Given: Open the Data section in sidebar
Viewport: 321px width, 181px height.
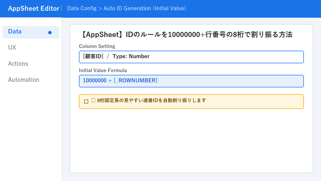Looking at the screenshot, I should [x=31, y=32].
